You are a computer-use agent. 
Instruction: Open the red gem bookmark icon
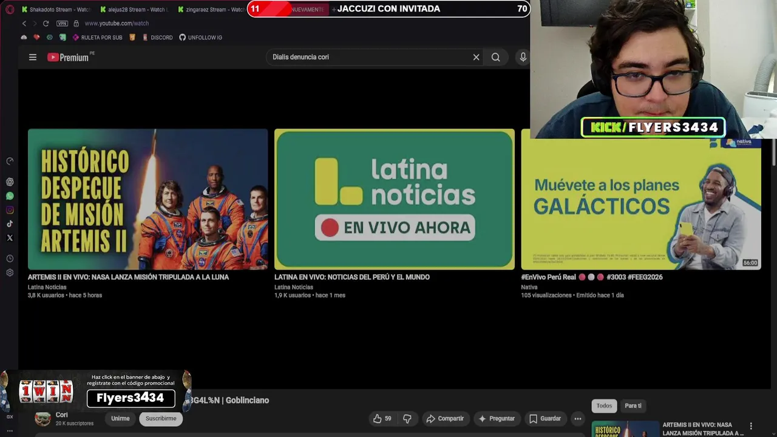click(36, 38)
